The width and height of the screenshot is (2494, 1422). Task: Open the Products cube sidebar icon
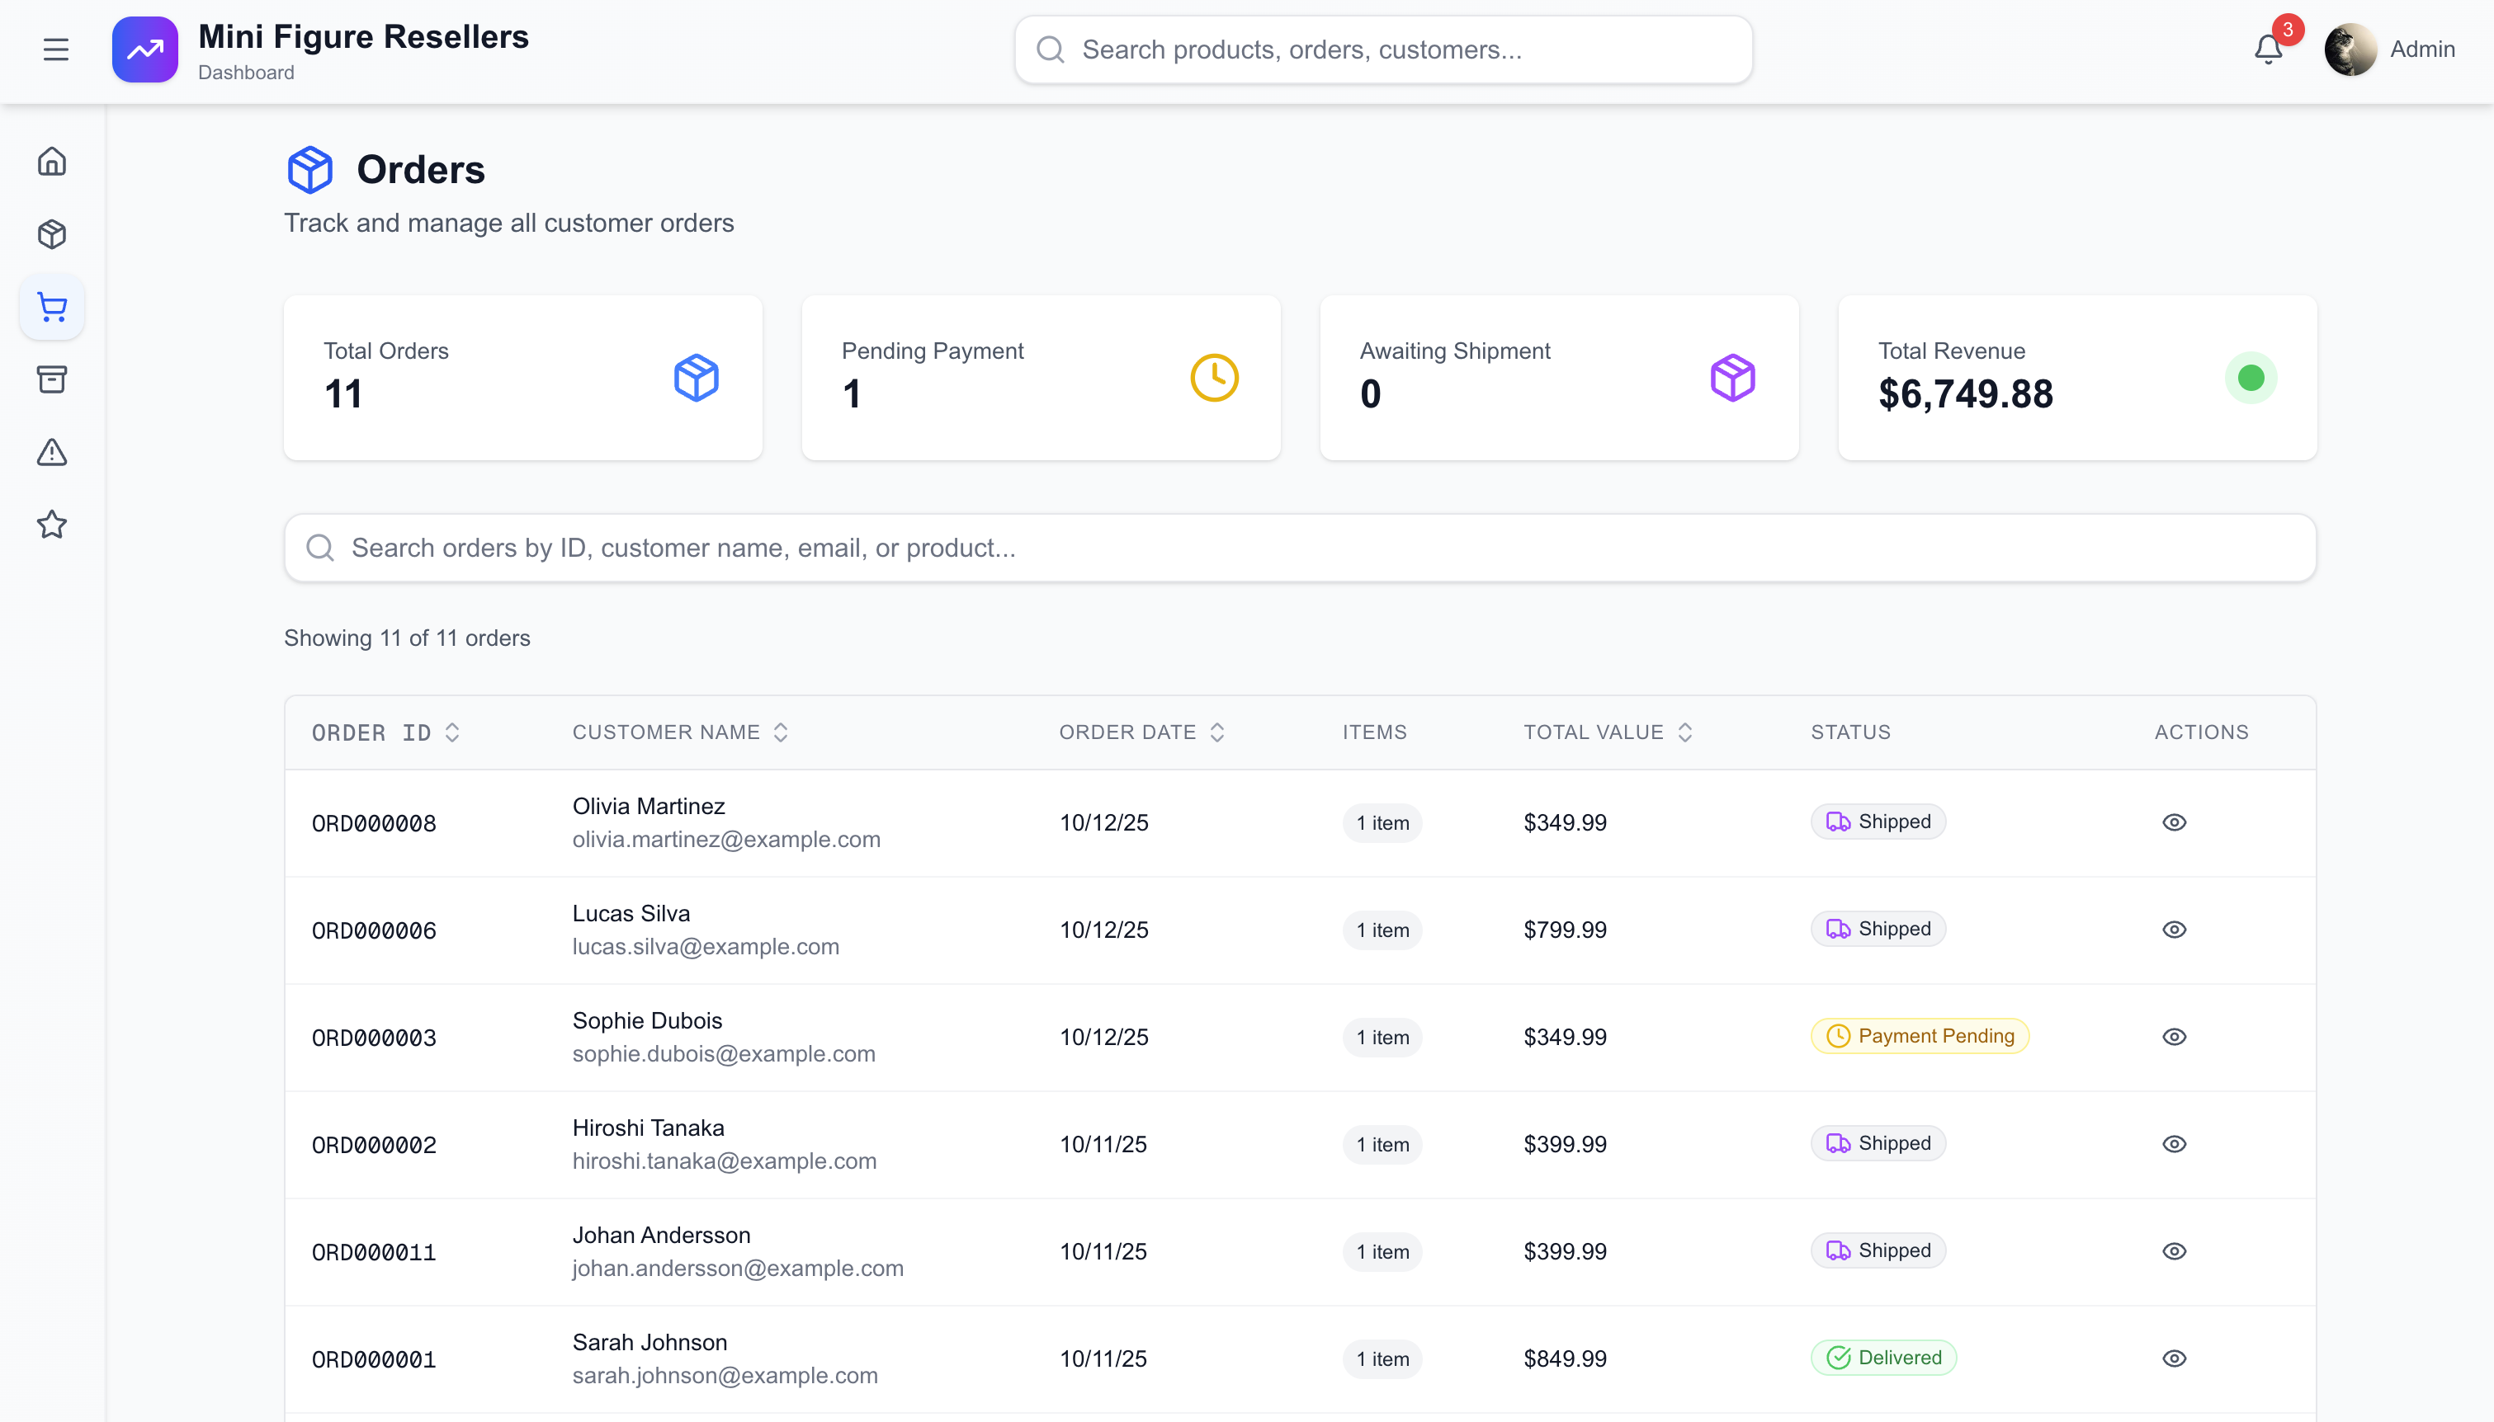pos(52,234)
